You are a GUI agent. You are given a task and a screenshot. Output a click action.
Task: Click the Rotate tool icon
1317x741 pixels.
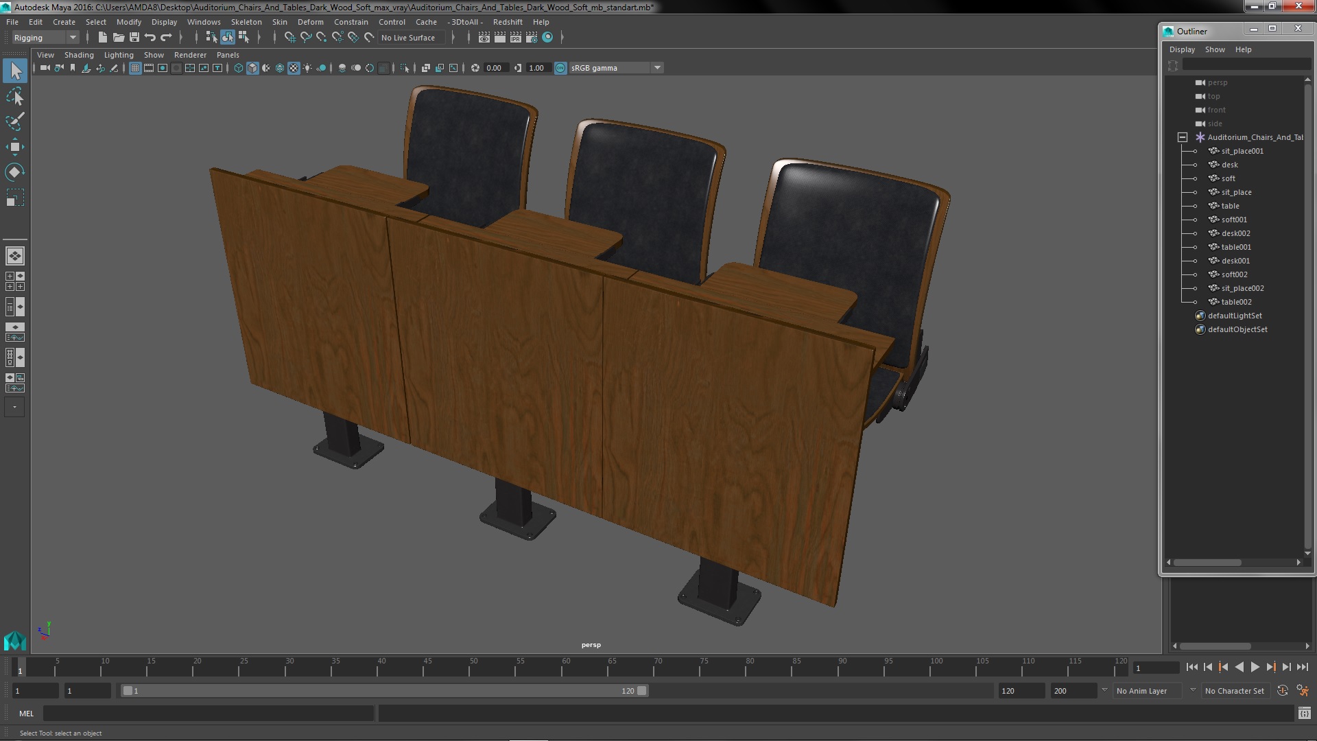tap(14, 172)
